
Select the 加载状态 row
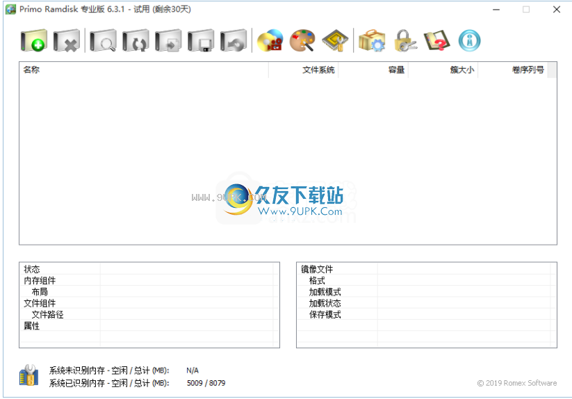point(427,303)
